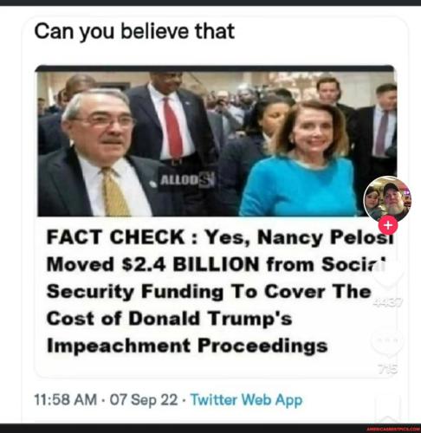
Task: Tap the red plus follow button
Action: 388,225
